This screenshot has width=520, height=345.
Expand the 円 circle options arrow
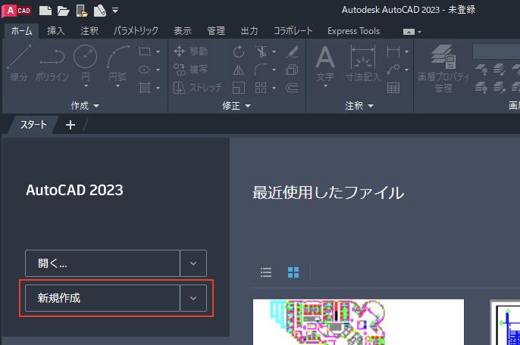tap(86, 86)
